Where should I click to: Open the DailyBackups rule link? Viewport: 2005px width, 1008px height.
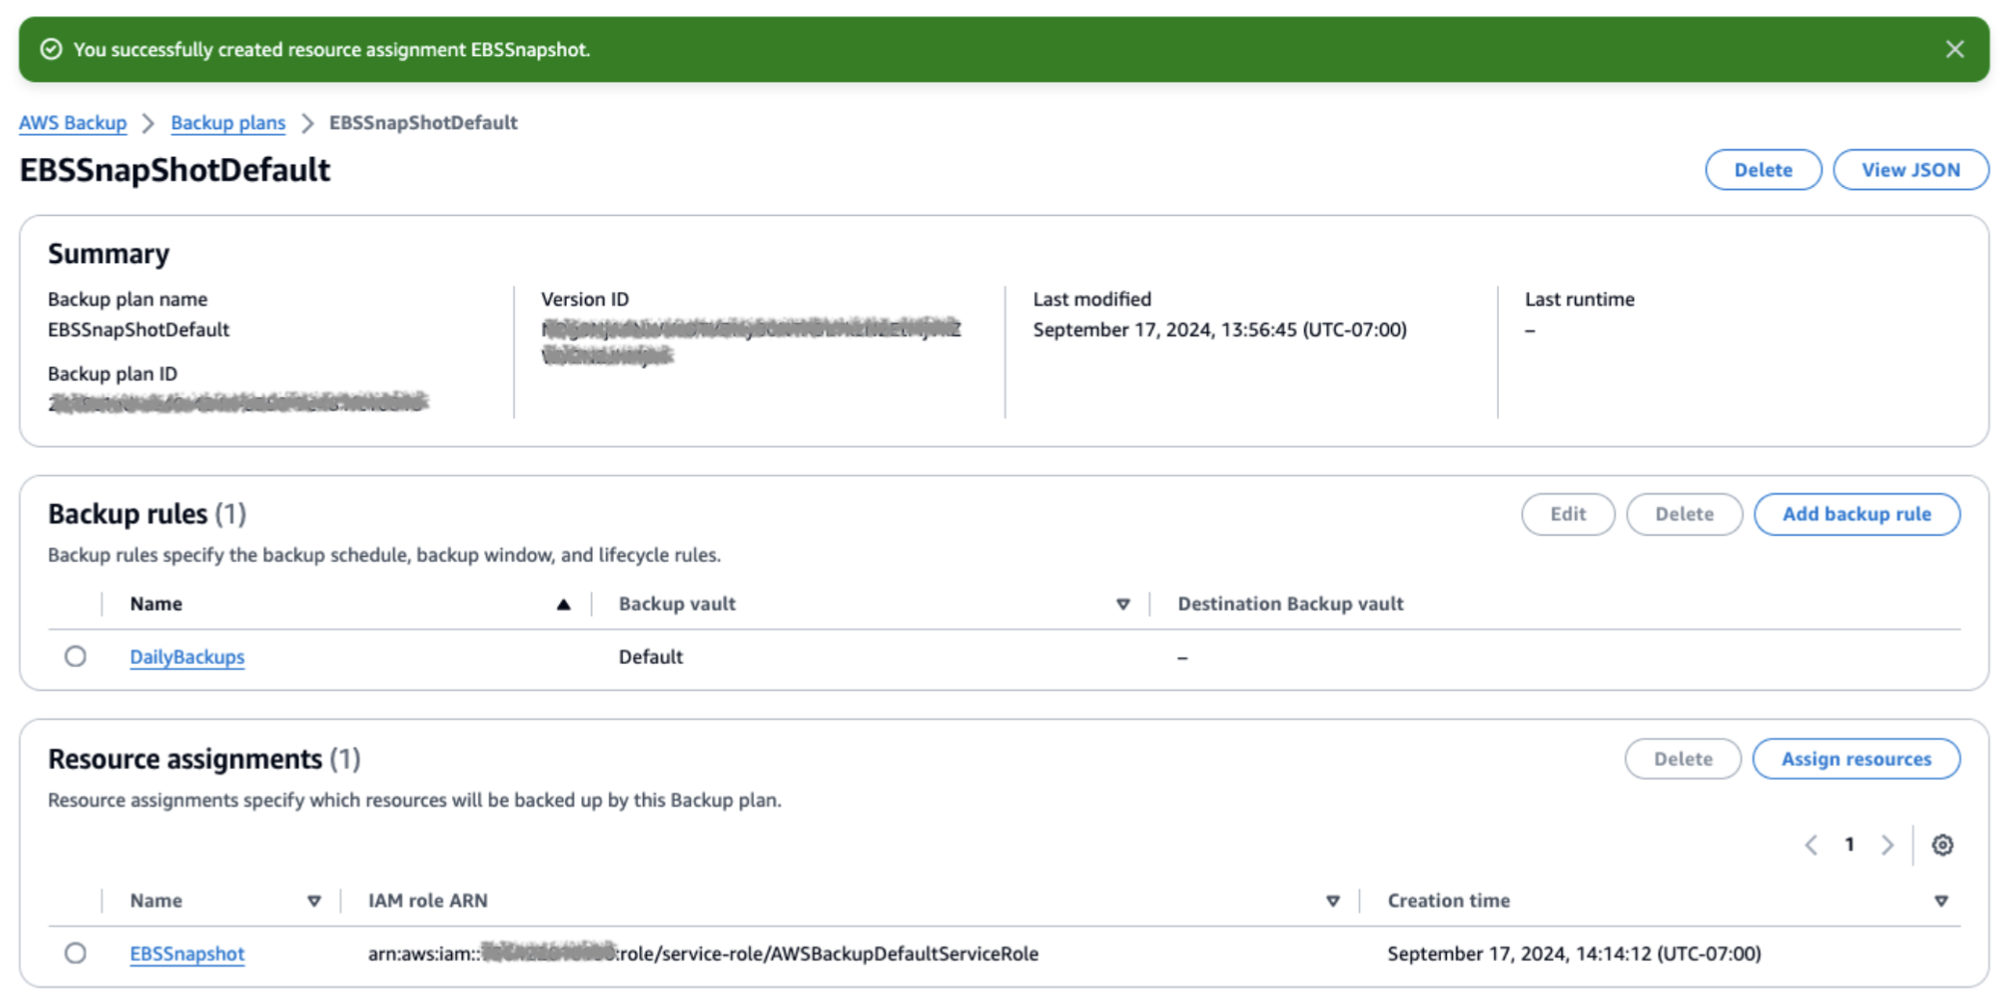coord(187,656)
